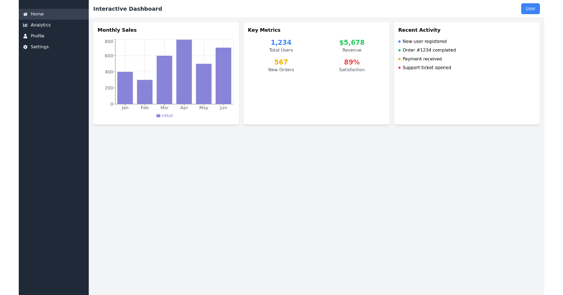
Task: Click the Recent Activity panel header
Action: click(x=419, y=30)
